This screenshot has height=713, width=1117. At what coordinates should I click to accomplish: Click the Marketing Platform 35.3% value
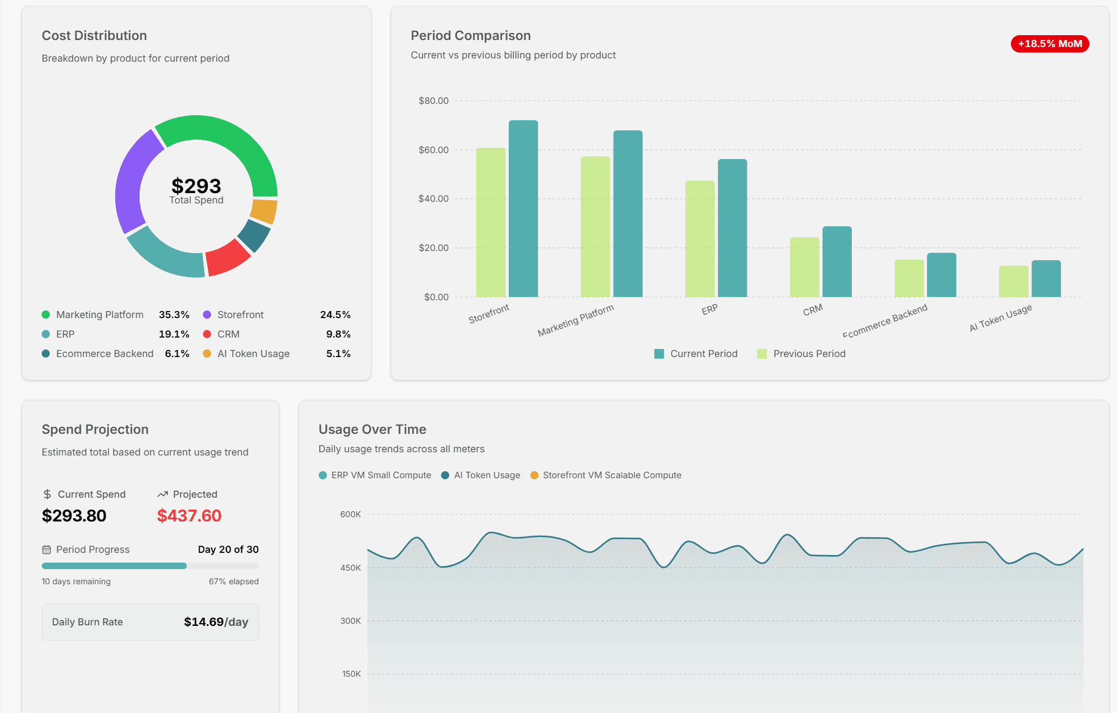pos(174,315)
